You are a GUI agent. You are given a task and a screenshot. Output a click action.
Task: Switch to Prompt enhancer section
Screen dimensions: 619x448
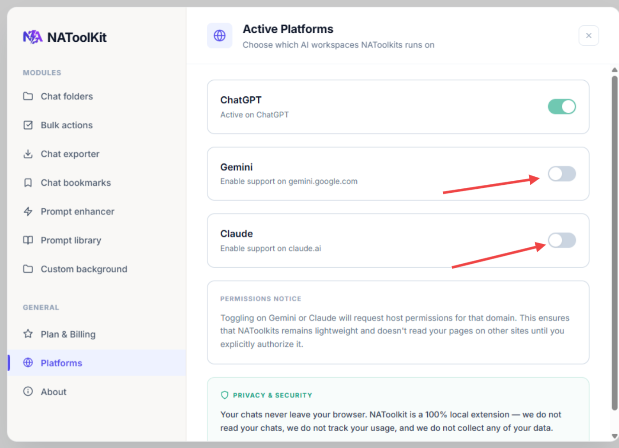pyautogui.click(x=97, y=211)
